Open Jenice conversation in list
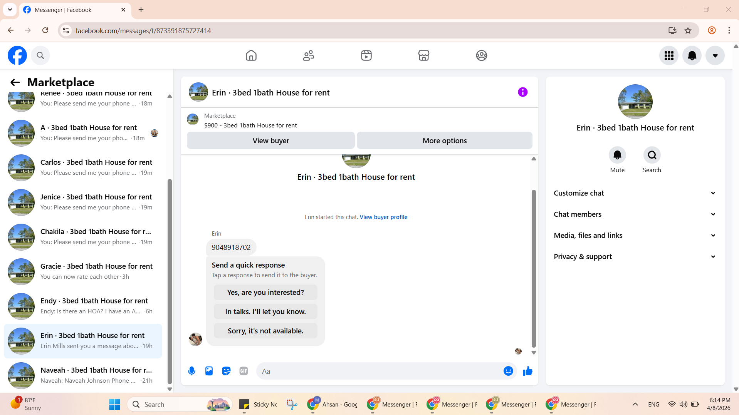The image size is (739, 415). (x=83, y=202)
